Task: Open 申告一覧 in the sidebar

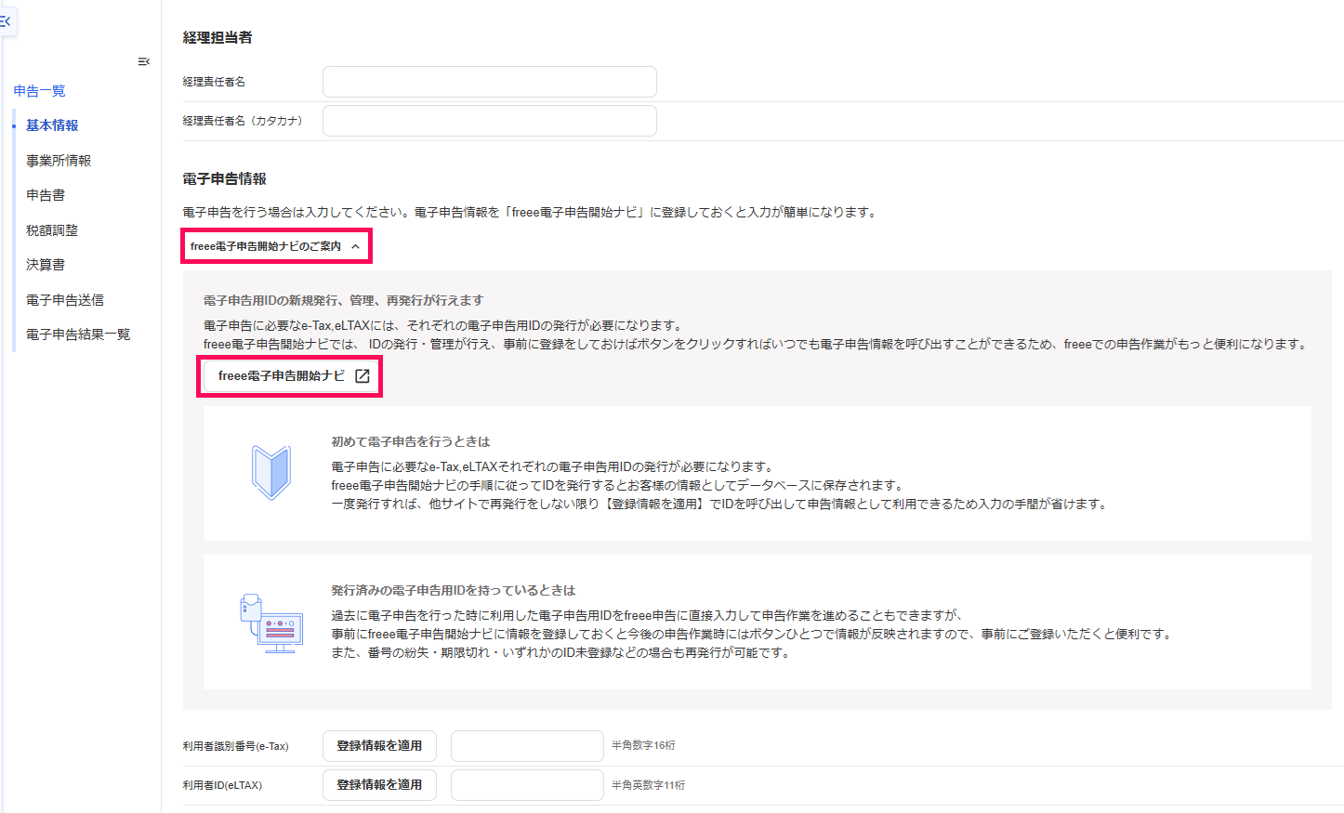Action: (39, 91)
